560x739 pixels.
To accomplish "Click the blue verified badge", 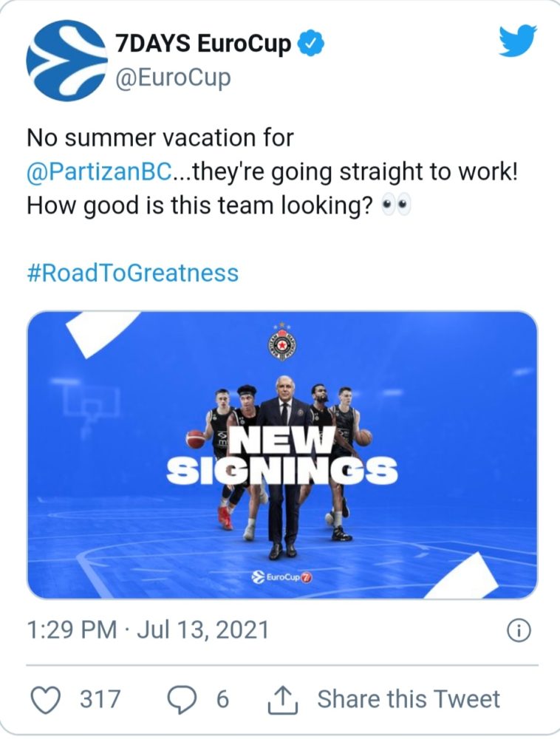I will 310,44.
